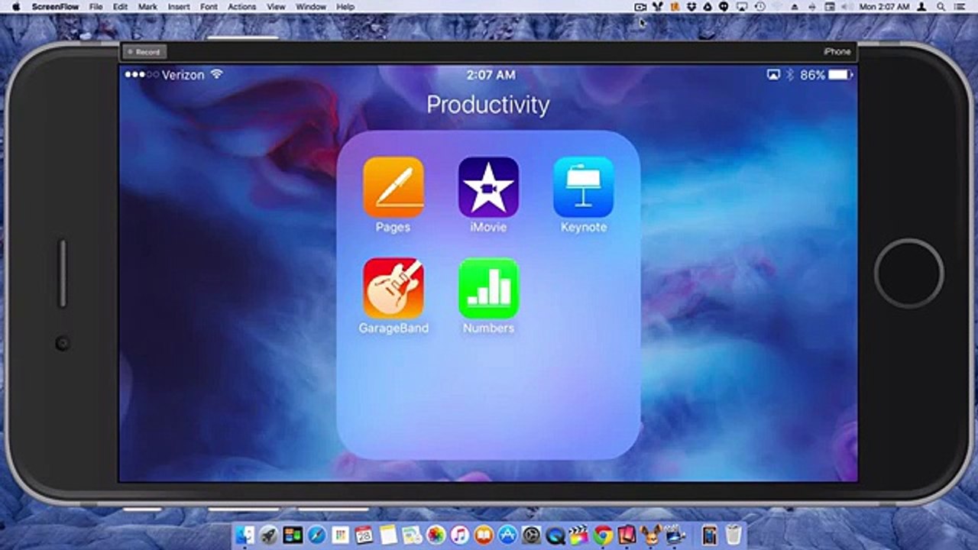Click the Record button above the iPhone screen
The height and width of the screenshot is (550, 978).
pyautogui.click(x=144, y=52)
